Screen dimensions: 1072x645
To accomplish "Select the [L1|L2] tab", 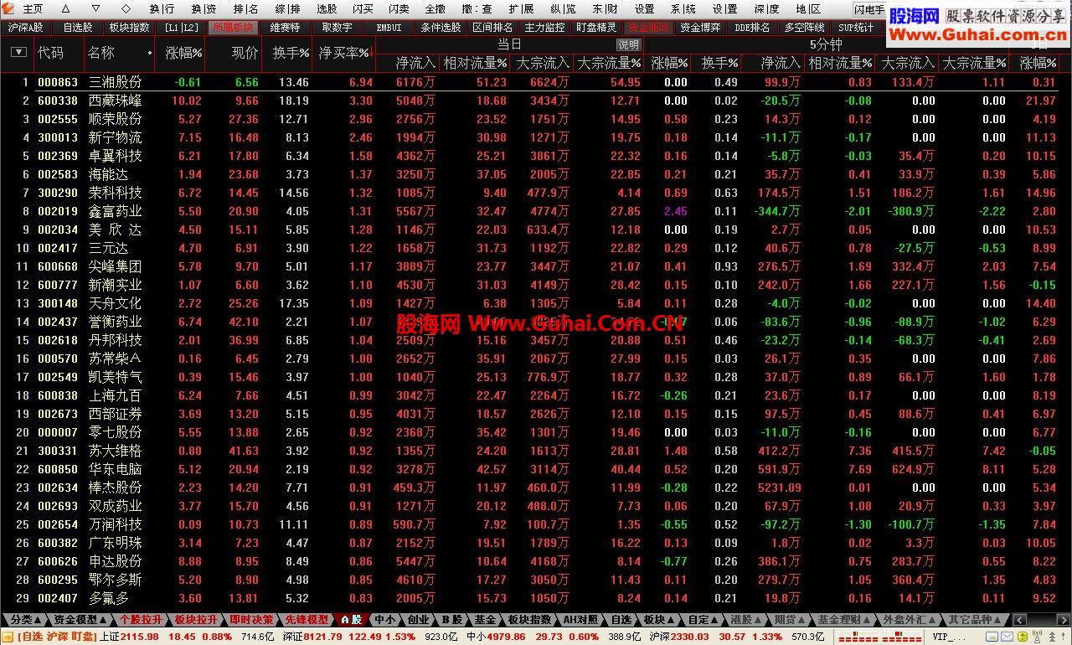I will [x=182, y=28].
